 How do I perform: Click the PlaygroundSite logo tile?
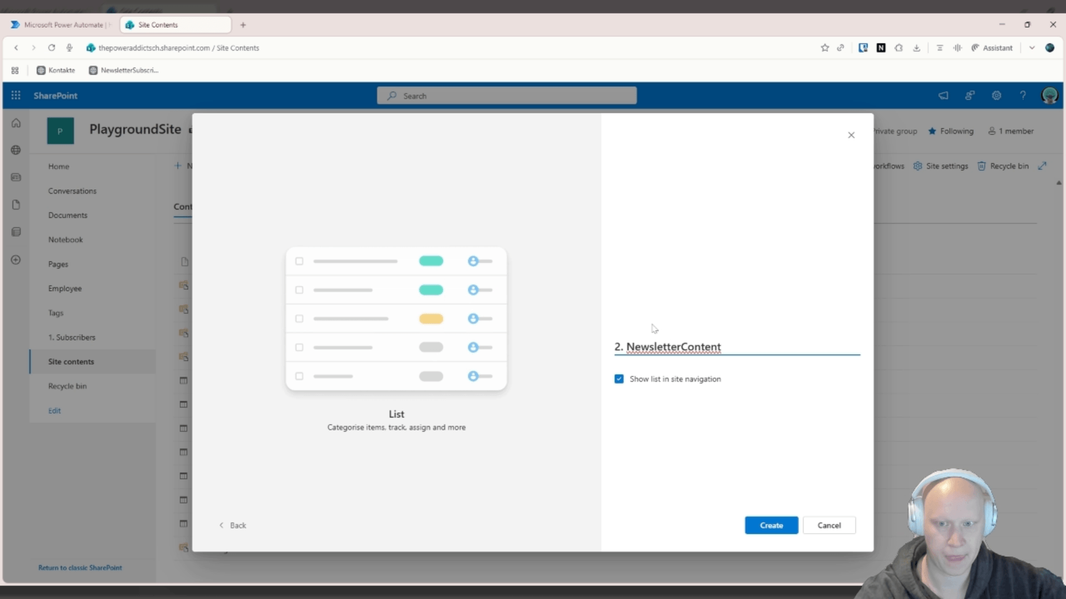(x=61, y=131)
